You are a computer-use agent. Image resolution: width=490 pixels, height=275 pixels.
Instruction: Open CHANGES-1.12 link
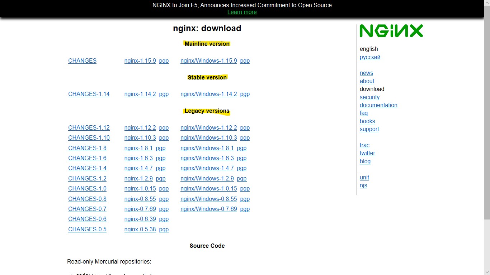(89, 128)
